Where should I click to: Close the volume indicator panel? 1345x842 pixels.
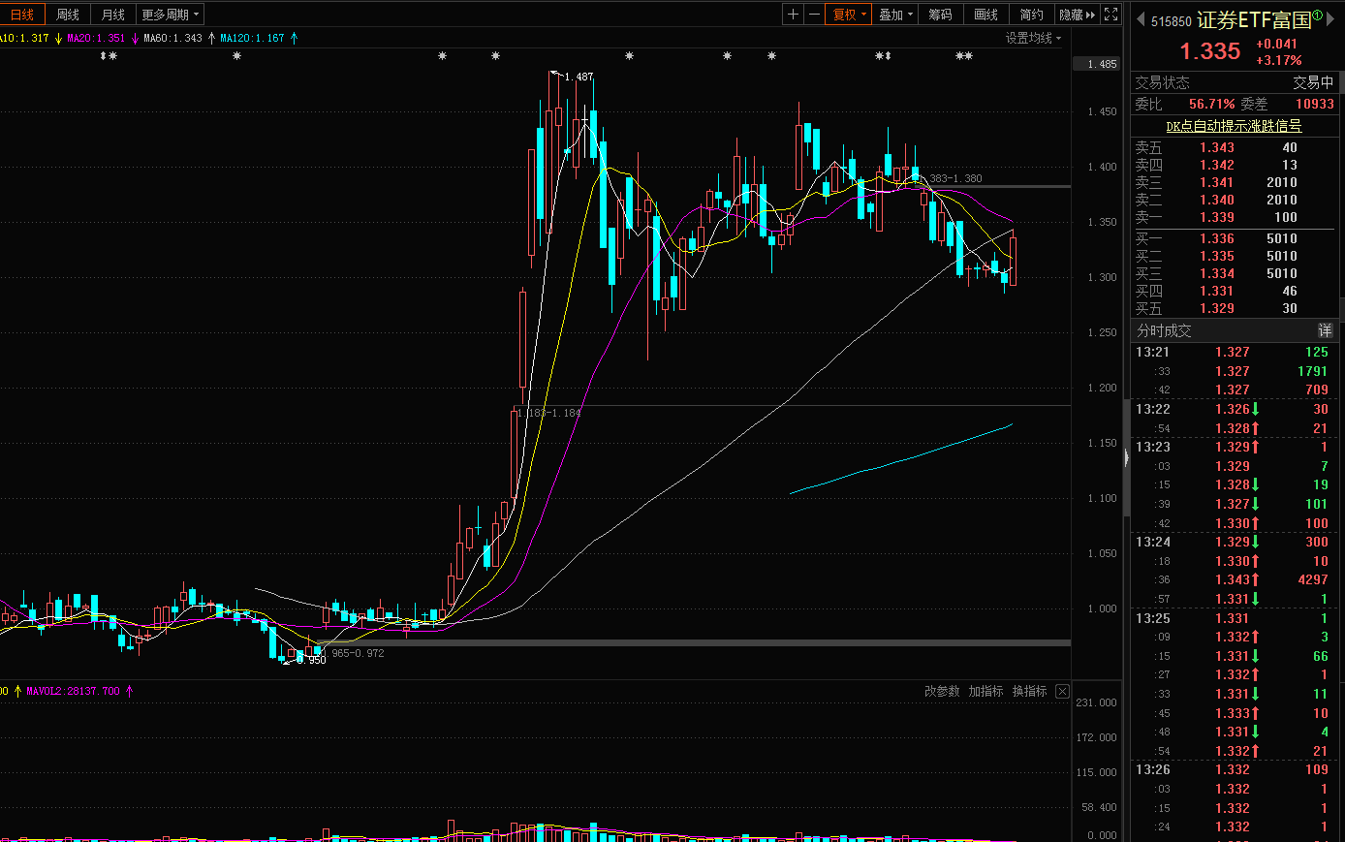(1062, 691)
